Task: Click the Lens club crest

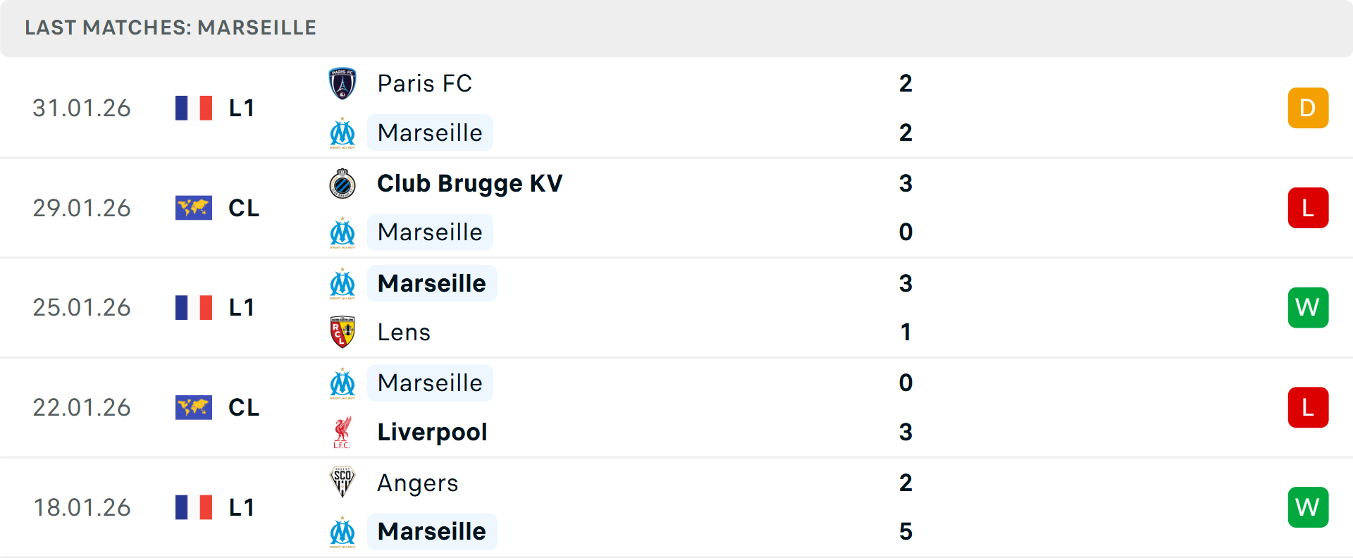Action: (342, 332)
